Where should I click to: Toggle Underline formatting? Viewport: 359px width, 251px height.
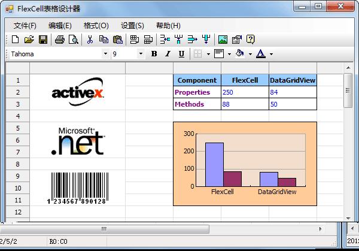(181, 54)
